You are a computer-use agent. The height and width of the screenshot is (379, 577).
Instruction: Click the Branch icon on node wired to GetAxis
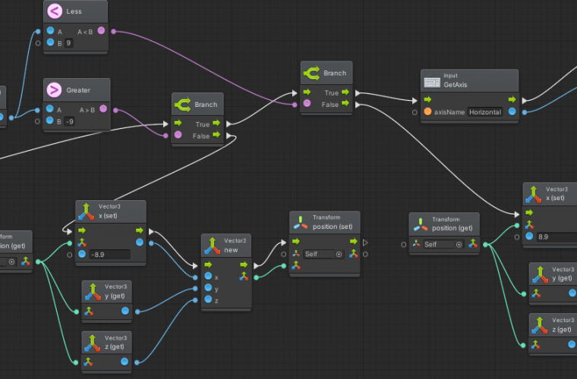tap(312, 74)
